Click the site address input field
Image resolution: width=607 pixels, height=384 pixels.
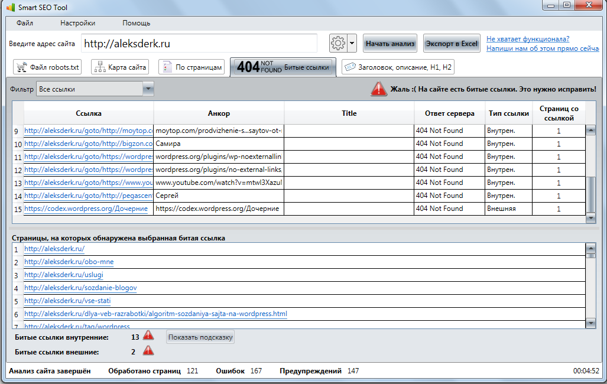click(199, 44)
